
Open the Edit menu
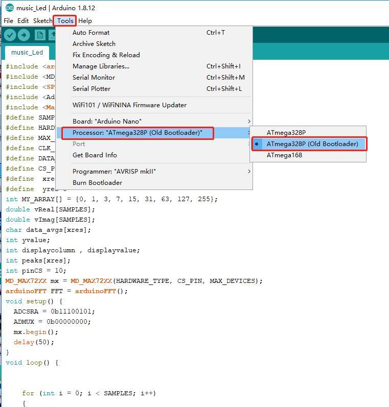click(x=23, y=21)
